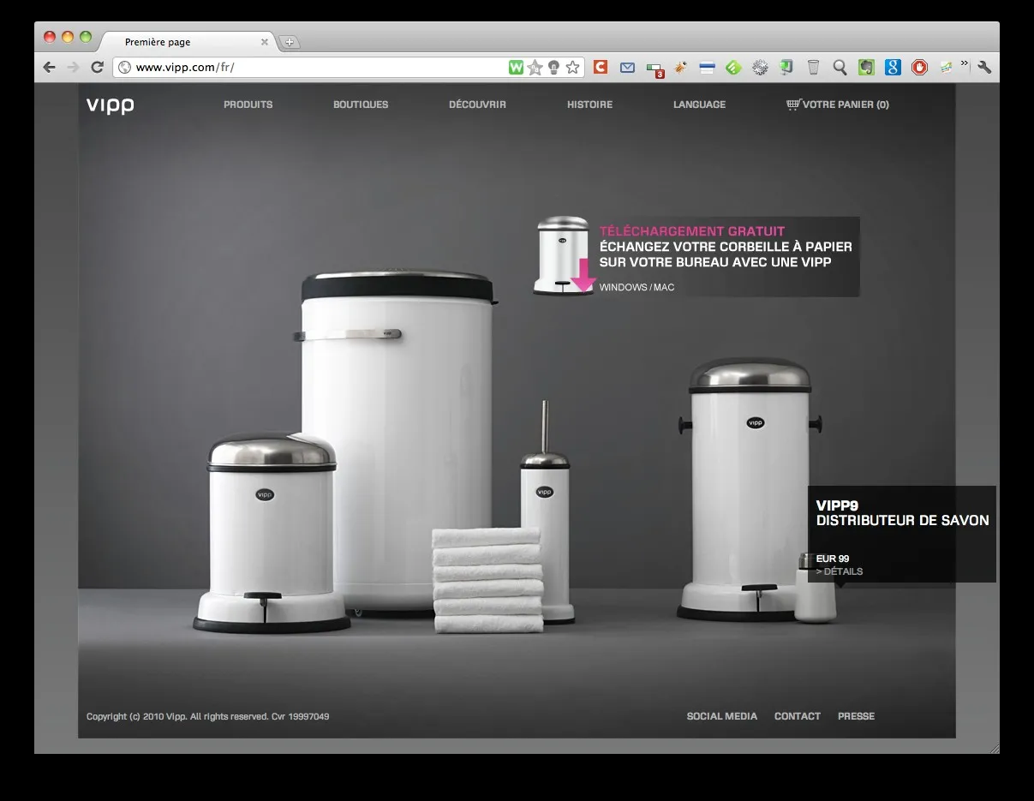The width and height of the screenshot is (1034, 801).
Task: Open the gear cog extension
Action: pos(760,67)
